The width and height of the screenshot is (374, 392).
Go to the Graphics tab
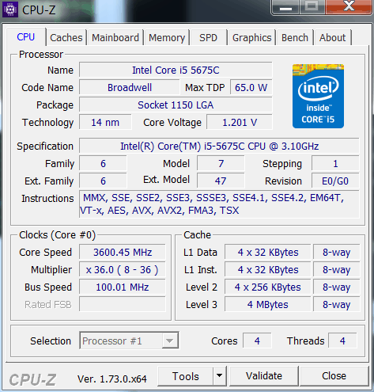pyautogui.click(x=251, y=37)
